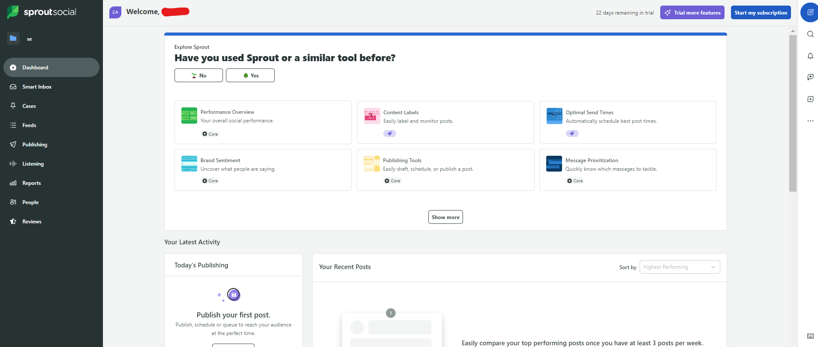Click Trial more features
This screenshot has height=347, width=818.
click(x=692, y=12)
